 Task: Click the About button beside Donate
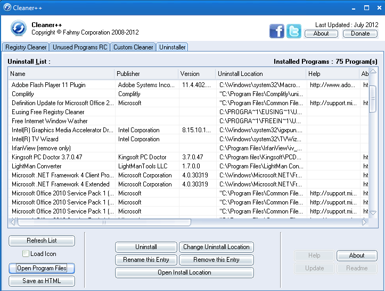point(321,33)
